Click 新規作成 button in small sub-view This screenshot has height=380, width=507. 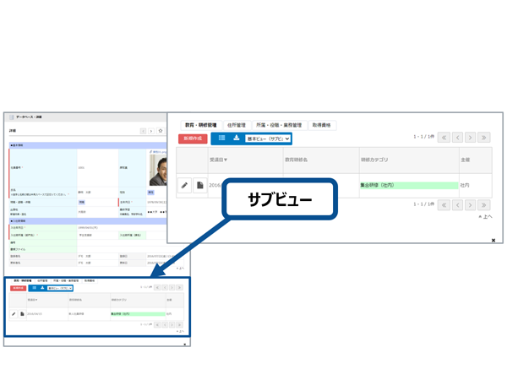coord(18,288)
